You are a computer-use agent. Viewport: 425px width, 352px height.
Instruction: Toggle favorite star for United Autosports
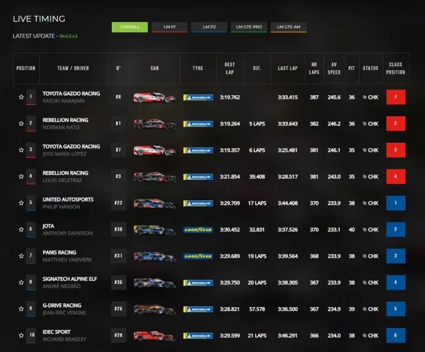click(21, 203)
